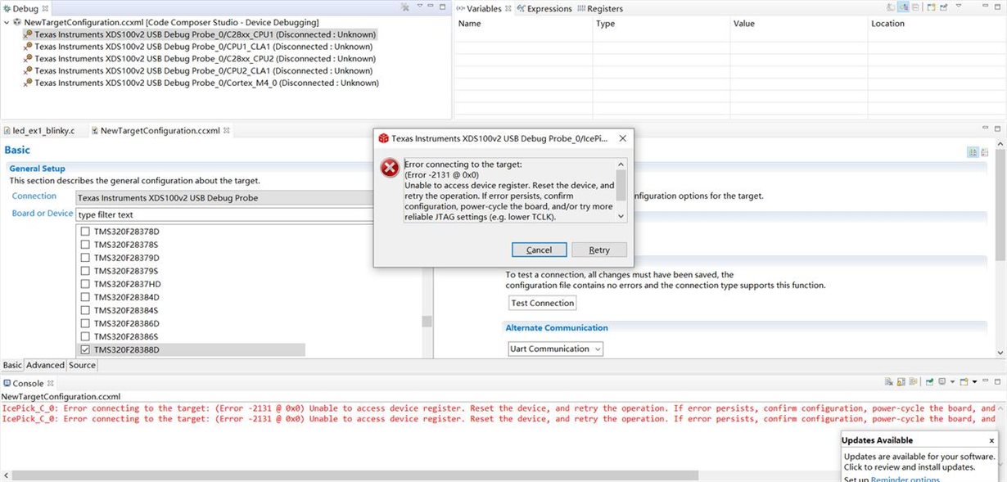Select the Cortex_M4_0 debug probe entry
Image resolution: width=1007 pixels, height=482 pixels.
point(201,83)
